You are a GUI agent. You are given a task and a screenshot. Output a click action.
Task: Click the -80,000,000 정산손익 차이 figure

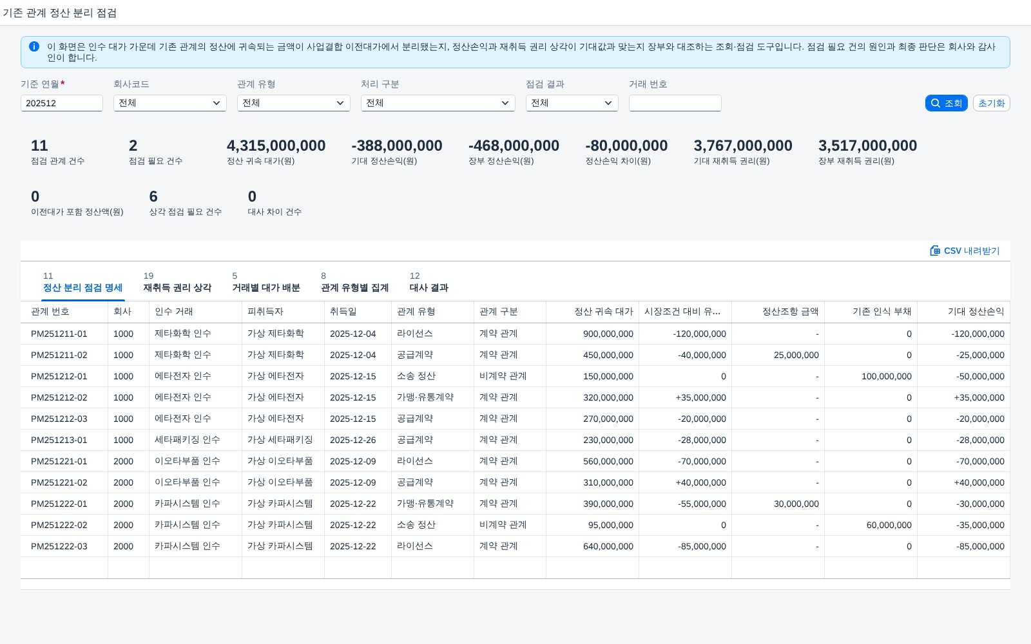click(626, 146)
